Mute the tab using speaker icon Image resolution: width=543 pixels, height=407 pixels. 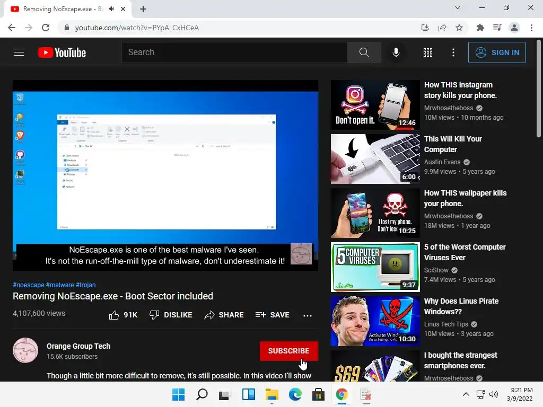111,9
